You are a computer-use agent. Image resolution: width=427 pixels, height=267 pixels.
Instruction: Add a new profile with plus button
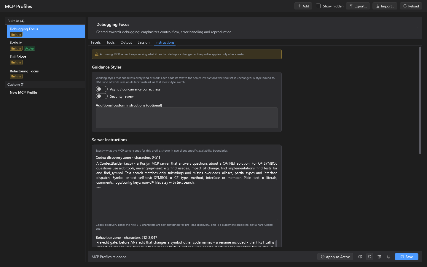pyautogui.click(x=303, y=6)
